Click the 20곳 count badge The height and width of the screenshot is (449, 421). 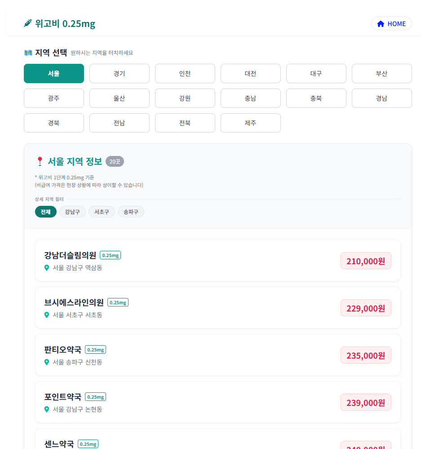point(115,161)
